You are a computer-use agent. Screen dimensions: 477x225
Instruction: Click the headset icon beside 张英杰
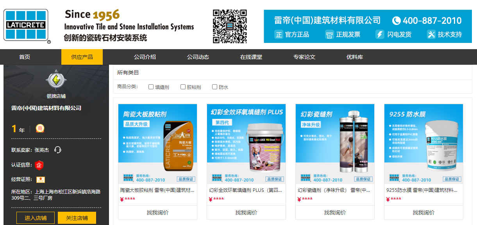click(58, 150)
